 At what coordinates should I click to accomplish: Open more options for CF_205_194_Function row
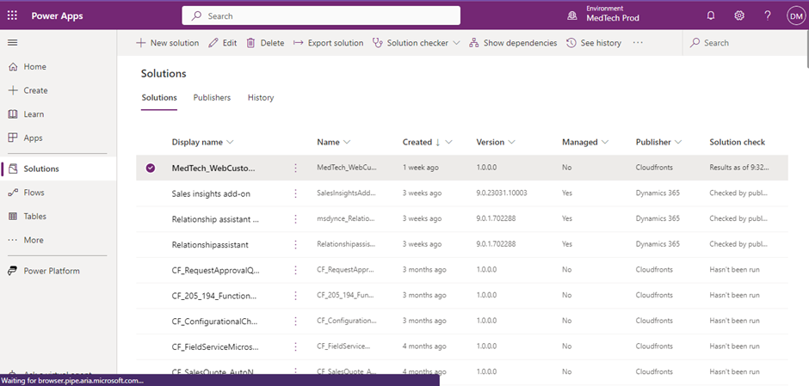[x=296, y=295]
